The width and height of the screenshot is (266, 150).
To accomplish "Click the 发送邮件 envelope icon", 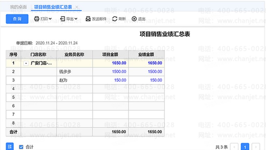I will click(88, 19).
